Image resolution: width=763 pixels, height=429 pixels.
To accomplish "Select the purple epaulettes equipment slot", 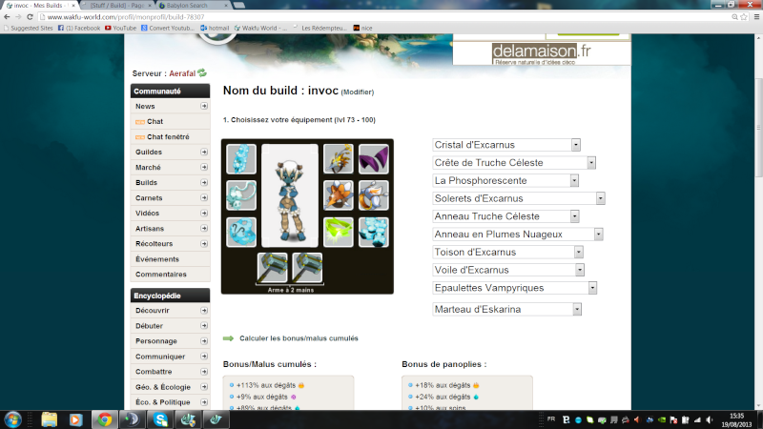I will tap(374, 158).
